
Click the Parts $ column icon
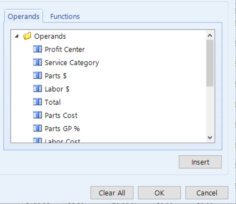pos(37,76)
